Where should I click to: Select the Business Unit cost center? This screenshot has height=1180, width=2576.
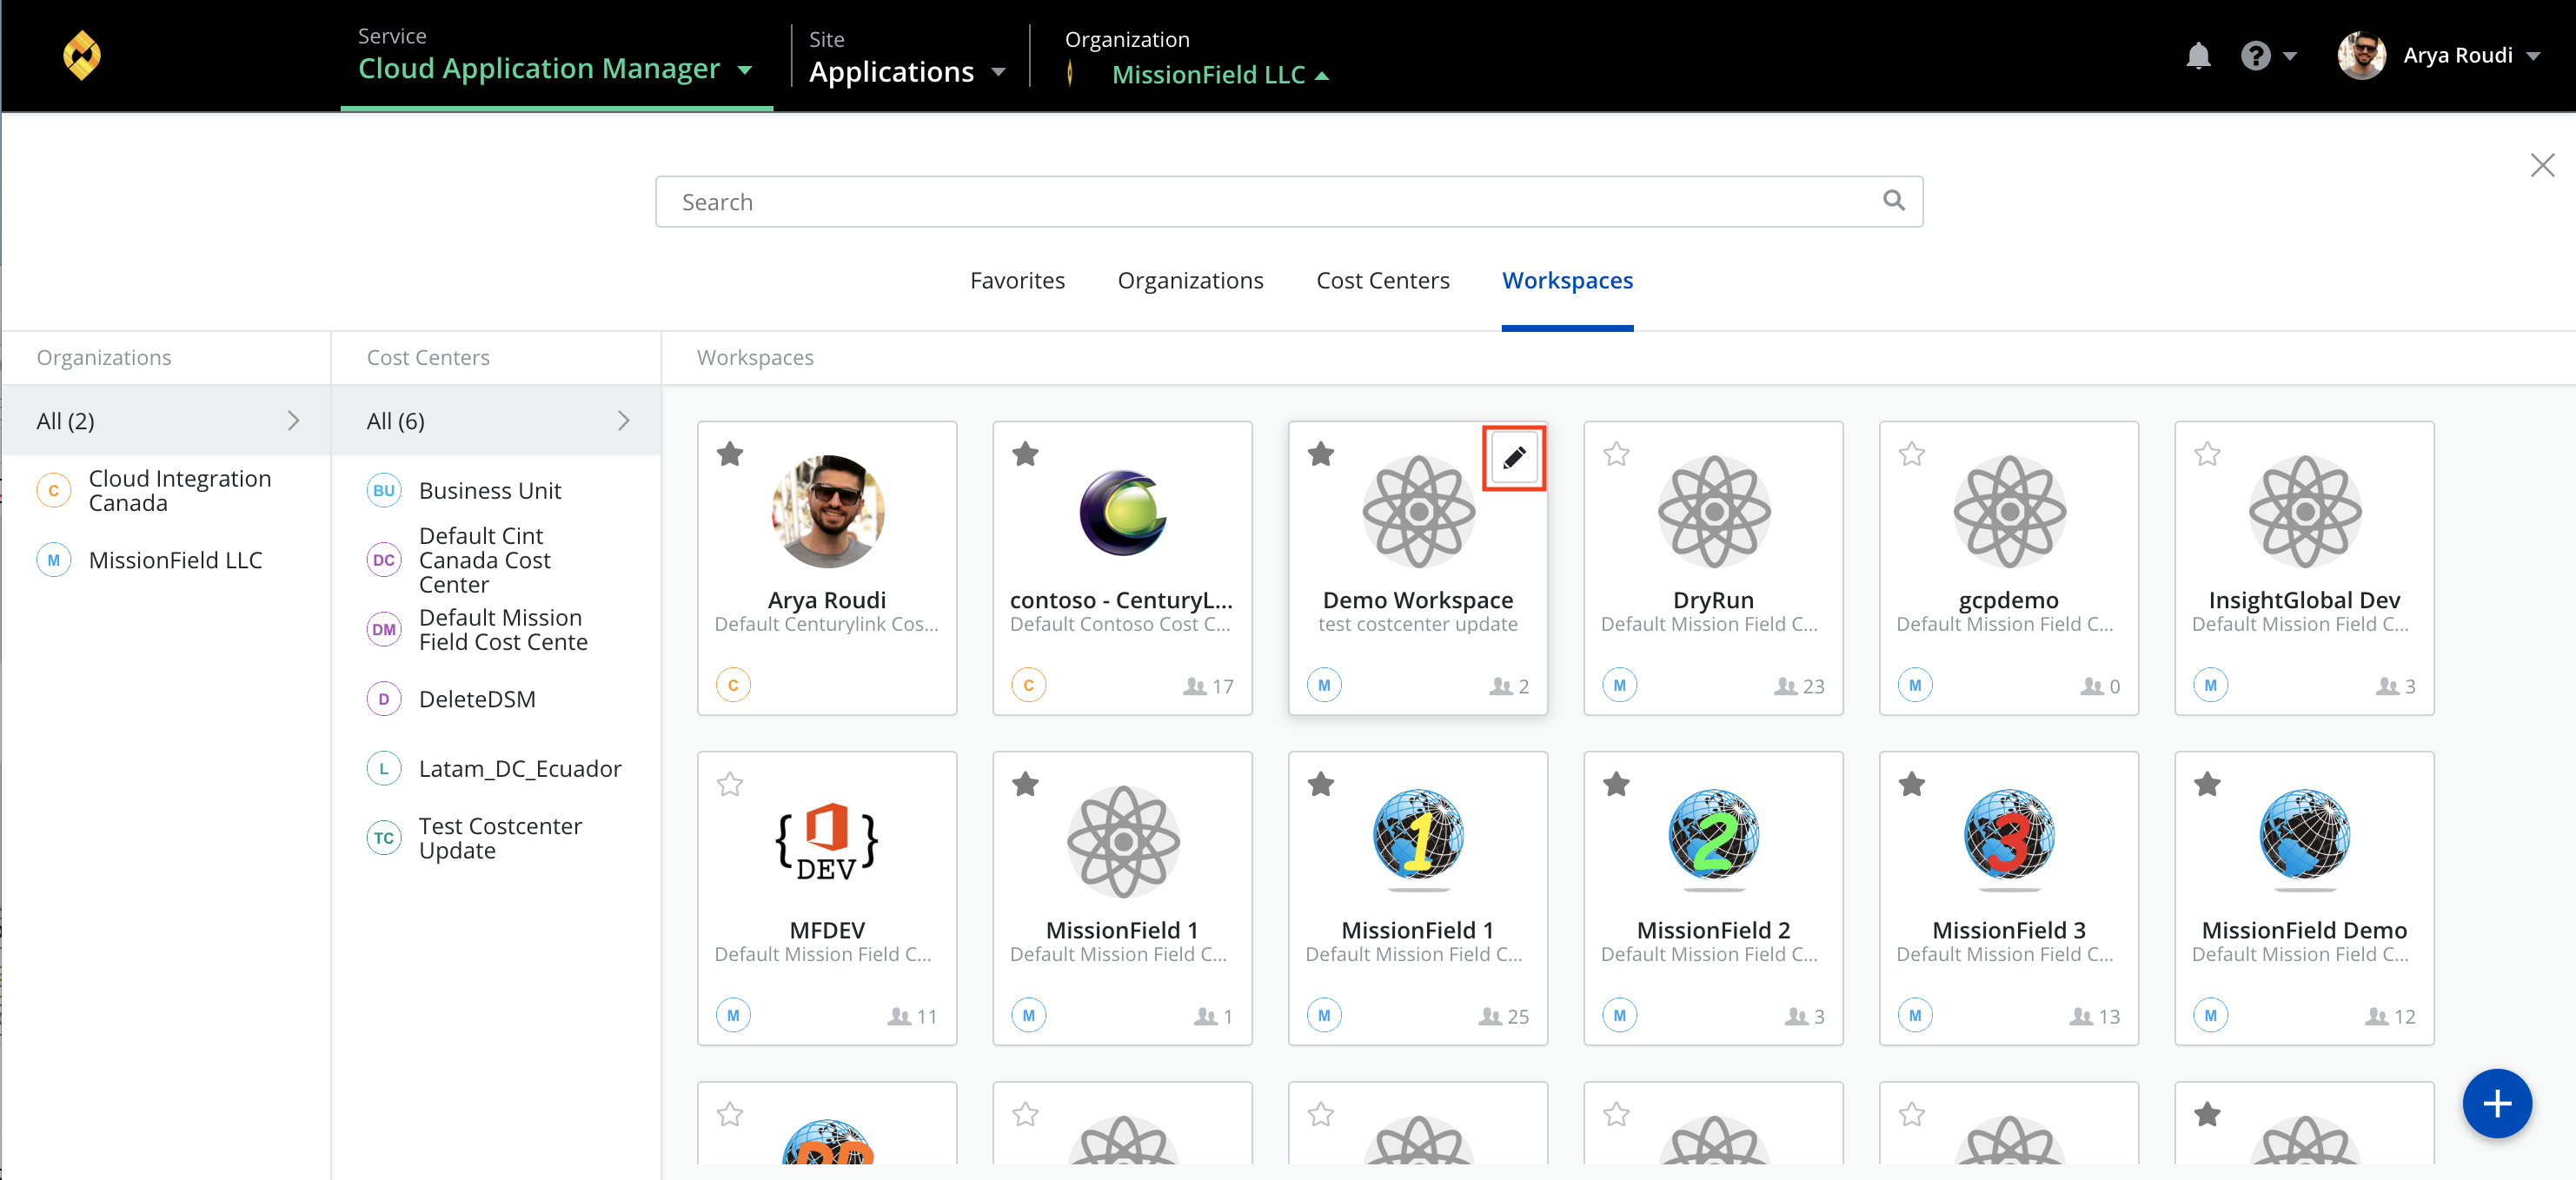pyautogui.click(x=488, y=490)
